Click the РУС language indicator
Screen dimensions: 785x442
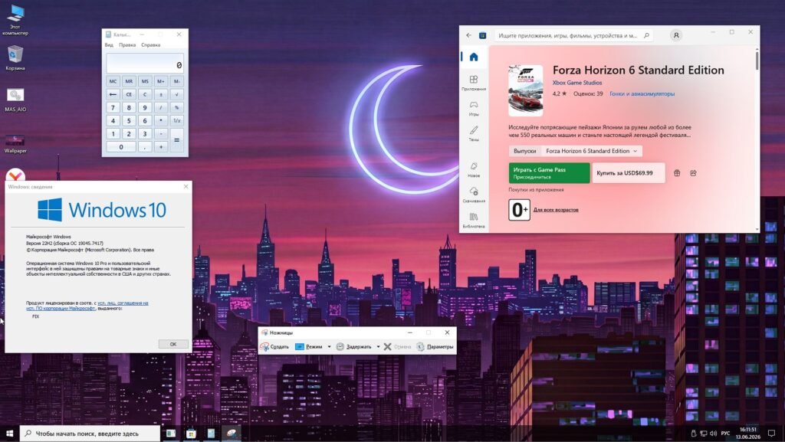pyautogui.click(x=725, y=434)
